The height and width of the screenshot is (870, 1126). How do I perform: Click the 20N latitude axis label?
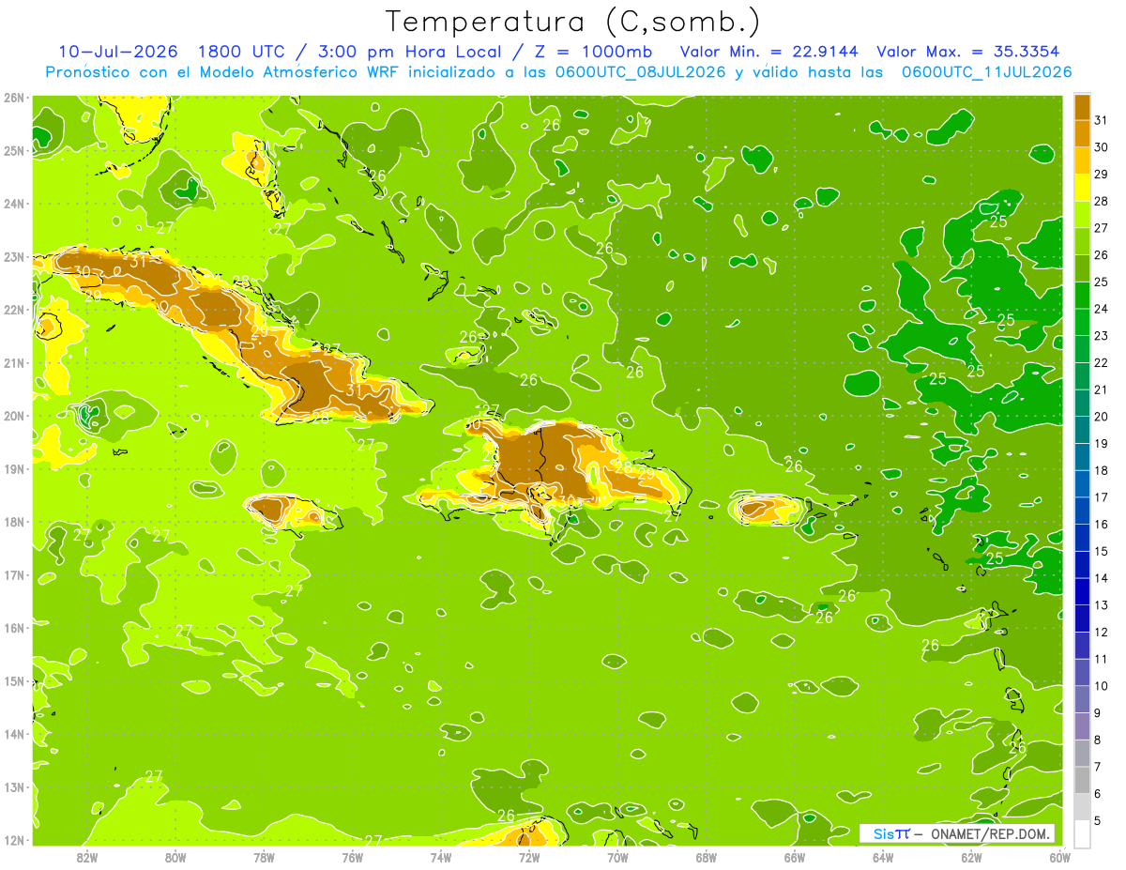tap(14, 416)
